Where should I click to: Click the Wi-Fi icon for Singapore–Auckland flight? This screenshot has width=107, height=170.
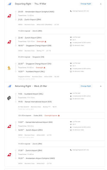click(71, 66)
